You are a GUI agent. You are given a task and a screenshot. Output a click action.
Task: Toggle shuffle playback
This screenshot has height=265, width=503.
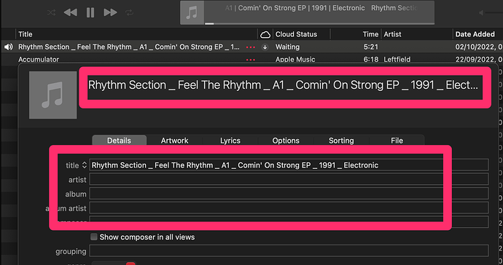tap(51, 13)
